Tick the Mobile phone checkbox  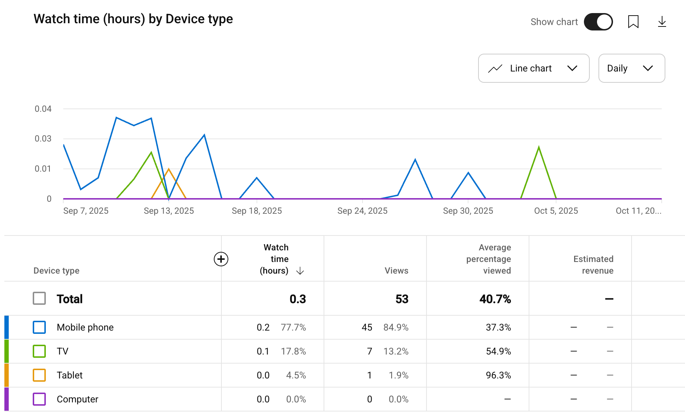39,327
